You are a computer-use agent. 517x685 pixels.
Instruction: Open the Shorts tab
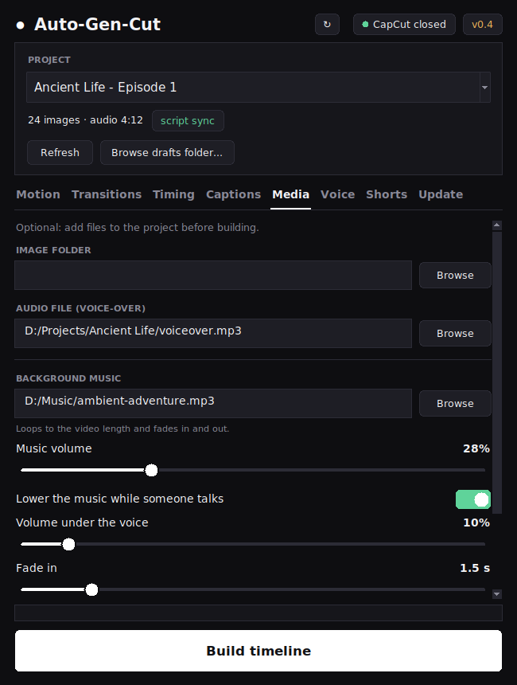[387, 194]
